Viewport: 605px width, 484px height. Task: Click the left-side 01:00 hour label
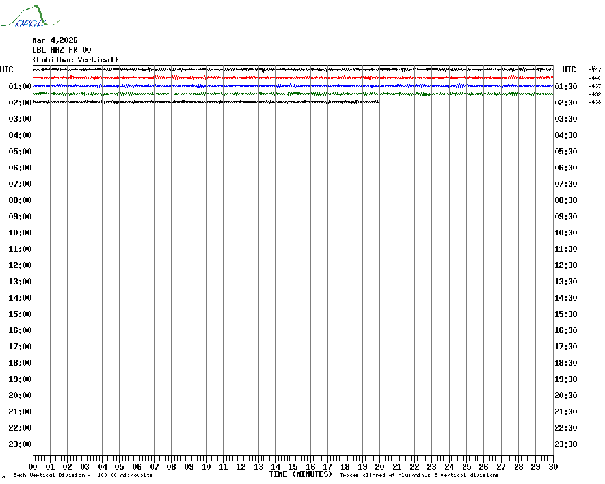(20, 87)
